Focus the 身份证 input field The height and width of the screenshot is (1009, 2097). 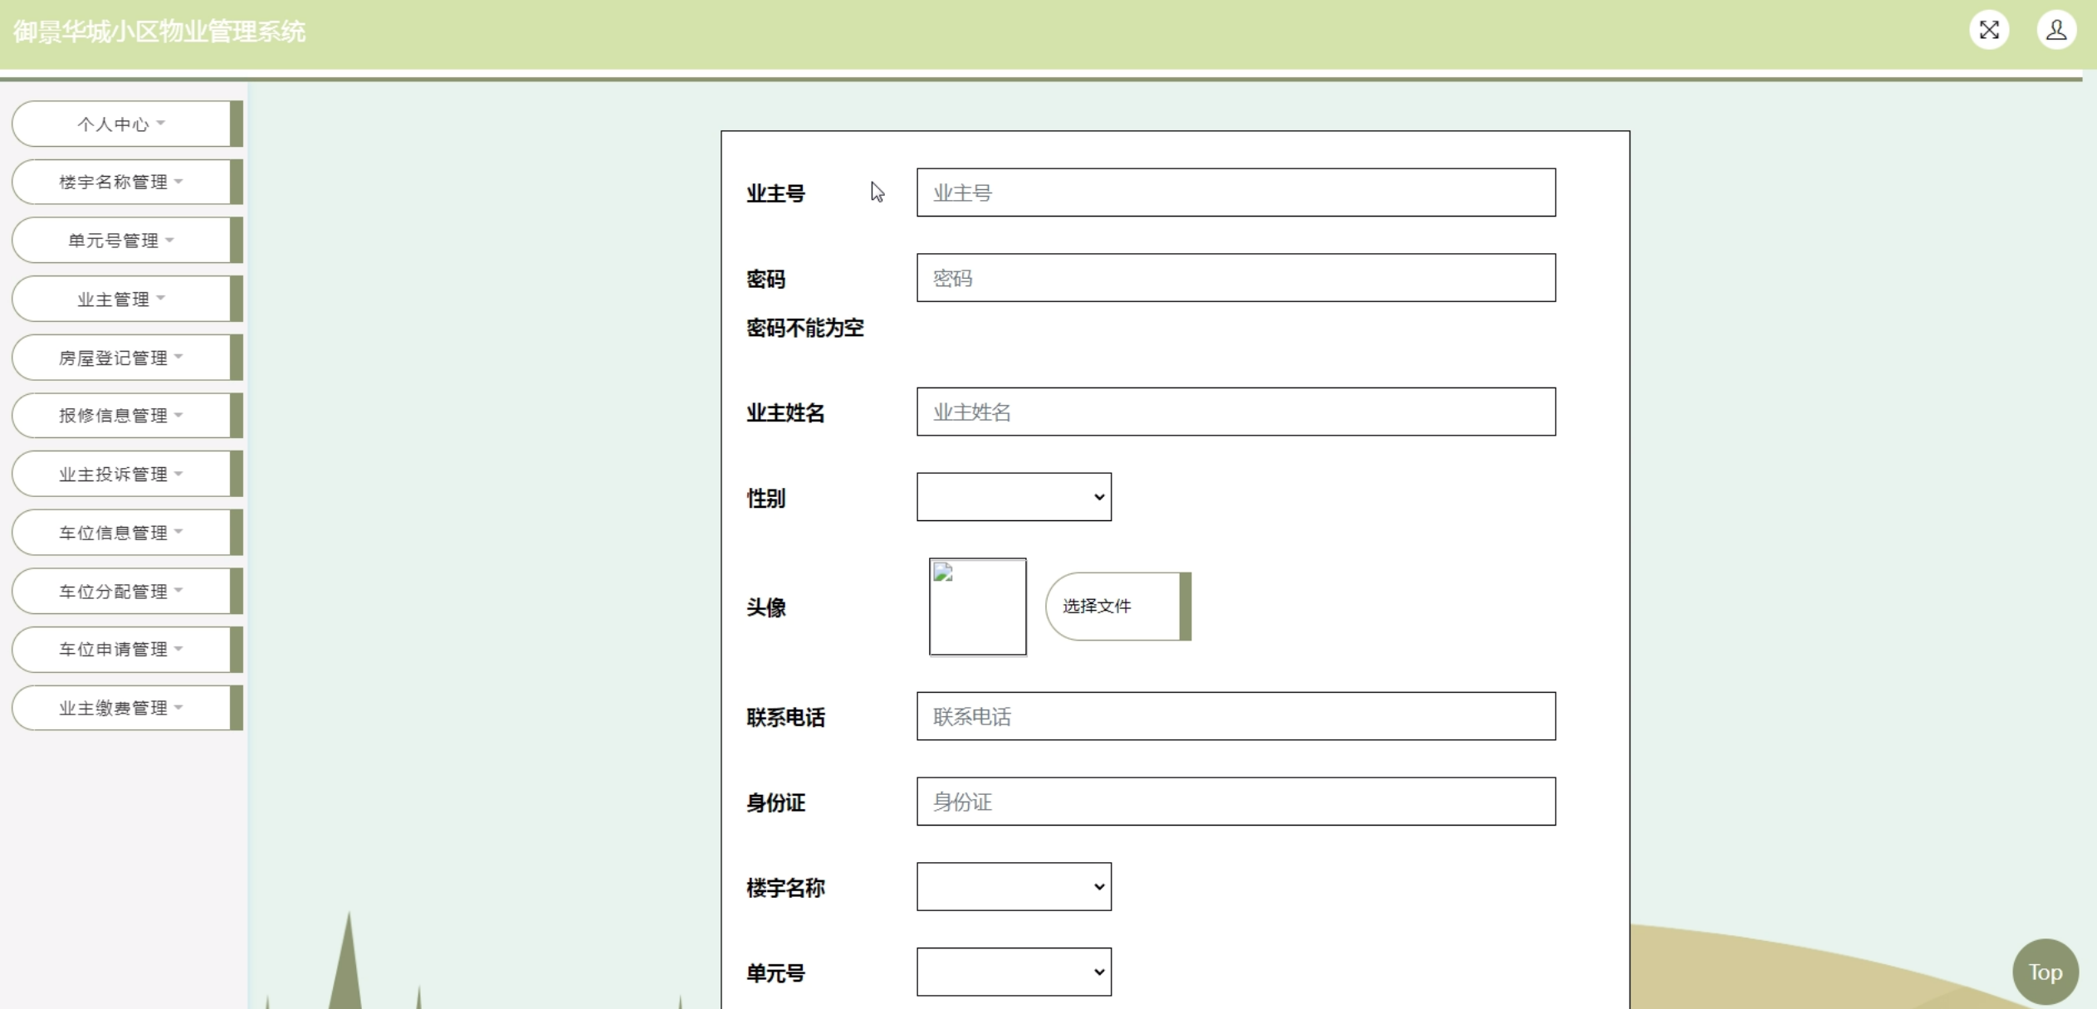(x=1235, y=802)
